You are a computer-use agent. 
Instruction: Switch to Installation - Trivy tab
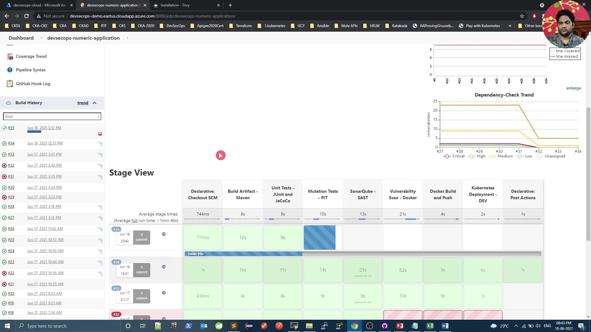[x=175, y=5]
